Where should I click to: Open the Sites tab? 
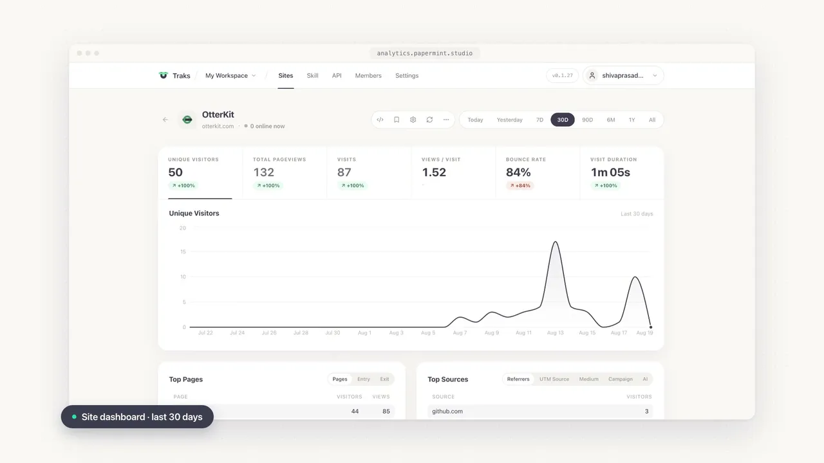[x=286, y=75]
